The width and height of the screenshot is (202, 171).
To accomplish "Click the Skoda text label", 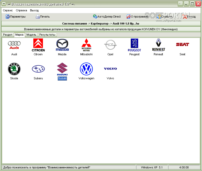I will 14,78.
